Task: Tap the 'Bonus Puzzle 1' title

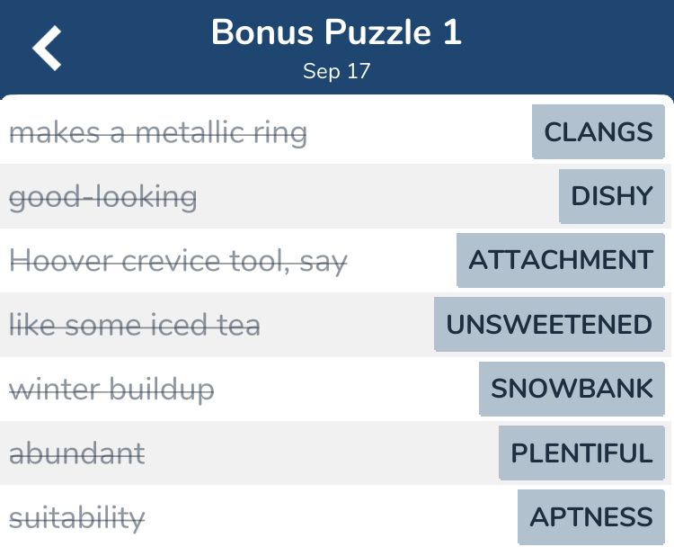Action: (336, 33)
